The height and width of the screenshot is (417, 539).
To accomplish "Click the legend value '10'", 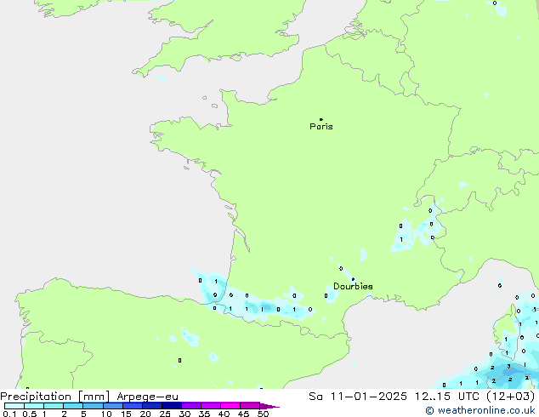I will pos(106,414).
